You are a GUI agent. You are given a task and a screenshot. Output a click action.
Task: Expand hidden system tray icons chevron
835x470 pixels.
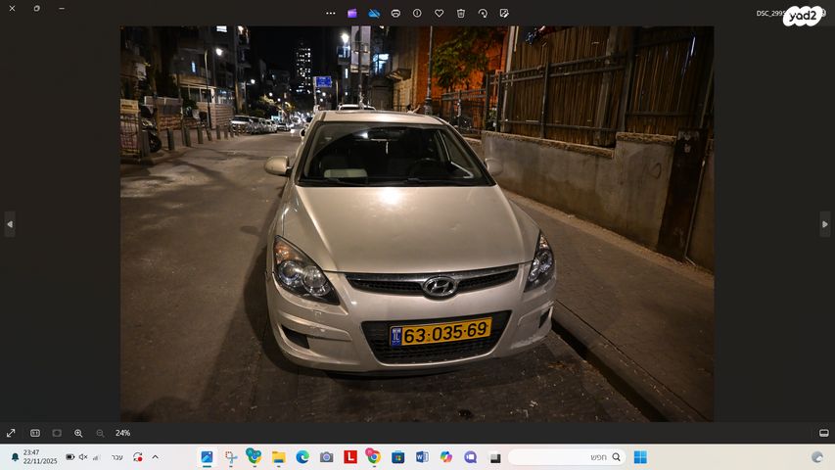pos(155,457)
